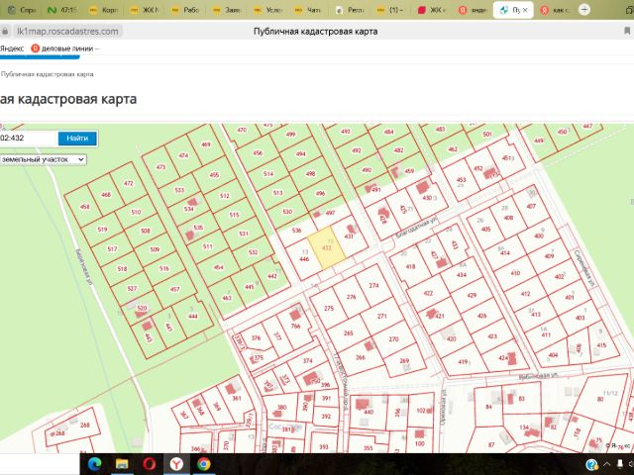Click the Найти search button
The width and height of the screenshot is (634, 475).
[x=77, y=139]
